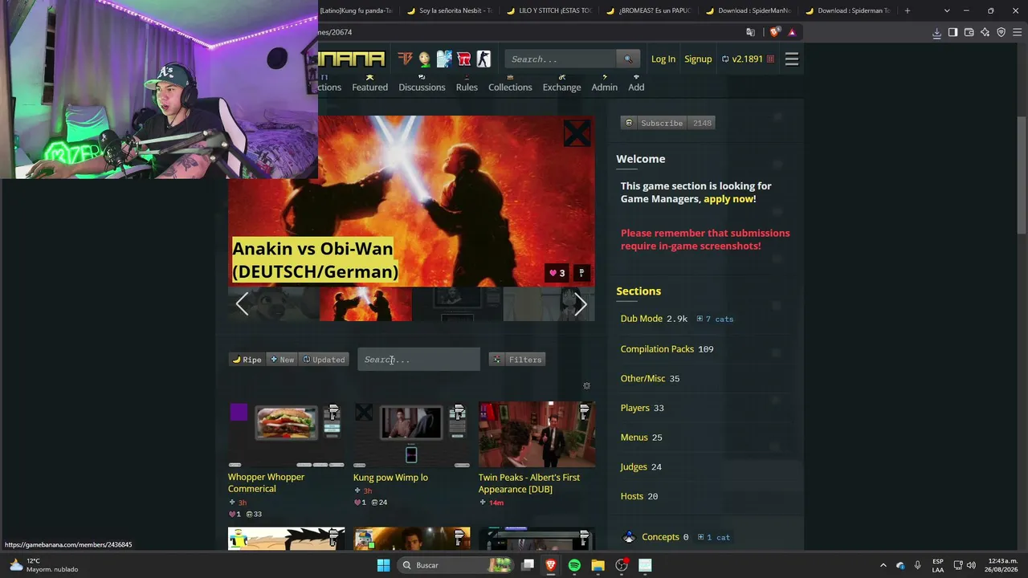
Task: Click the Windows Start button
Action: coord(384,565)
